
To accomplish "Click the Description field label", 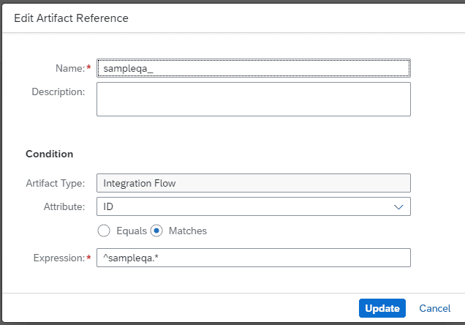I will (58, 91).
